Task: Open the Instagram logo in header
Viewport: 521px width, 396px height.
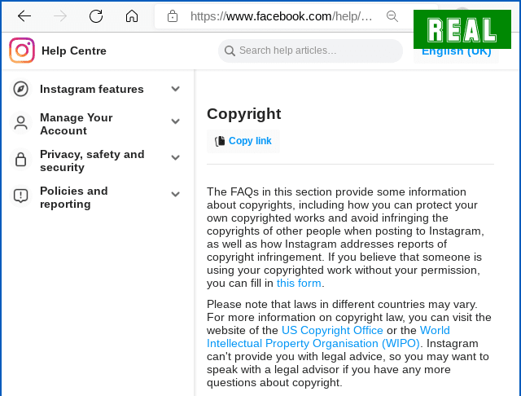Action: click(22, 51)
